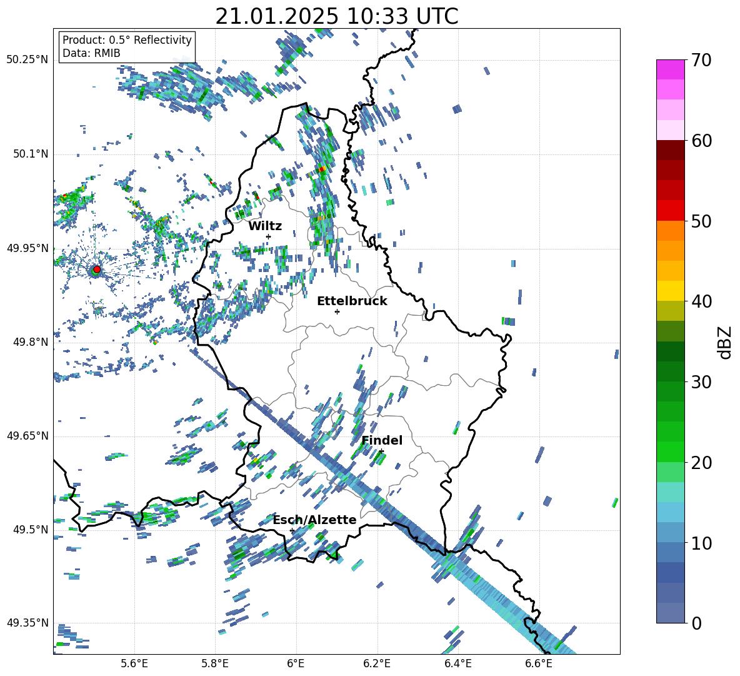Click the Findel city label

pyautogui.click(x=382, y=440)
